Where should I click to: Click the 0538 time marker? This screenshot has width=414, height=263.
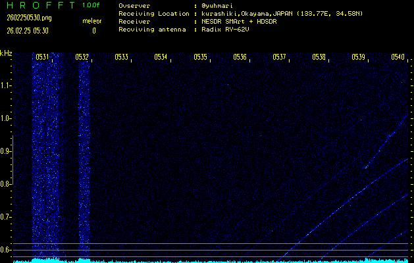click(319, 57)
